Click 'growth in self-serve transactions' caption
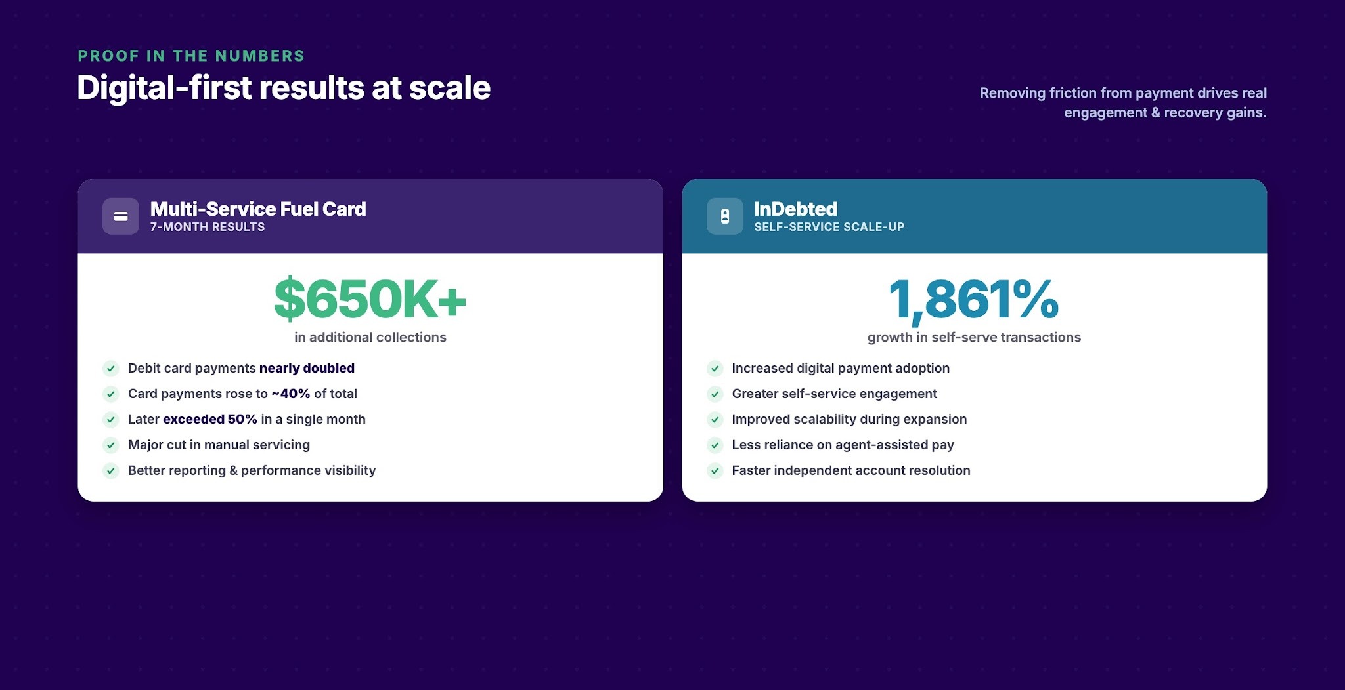The image size is (1345, 690). [x=974, y=337]
